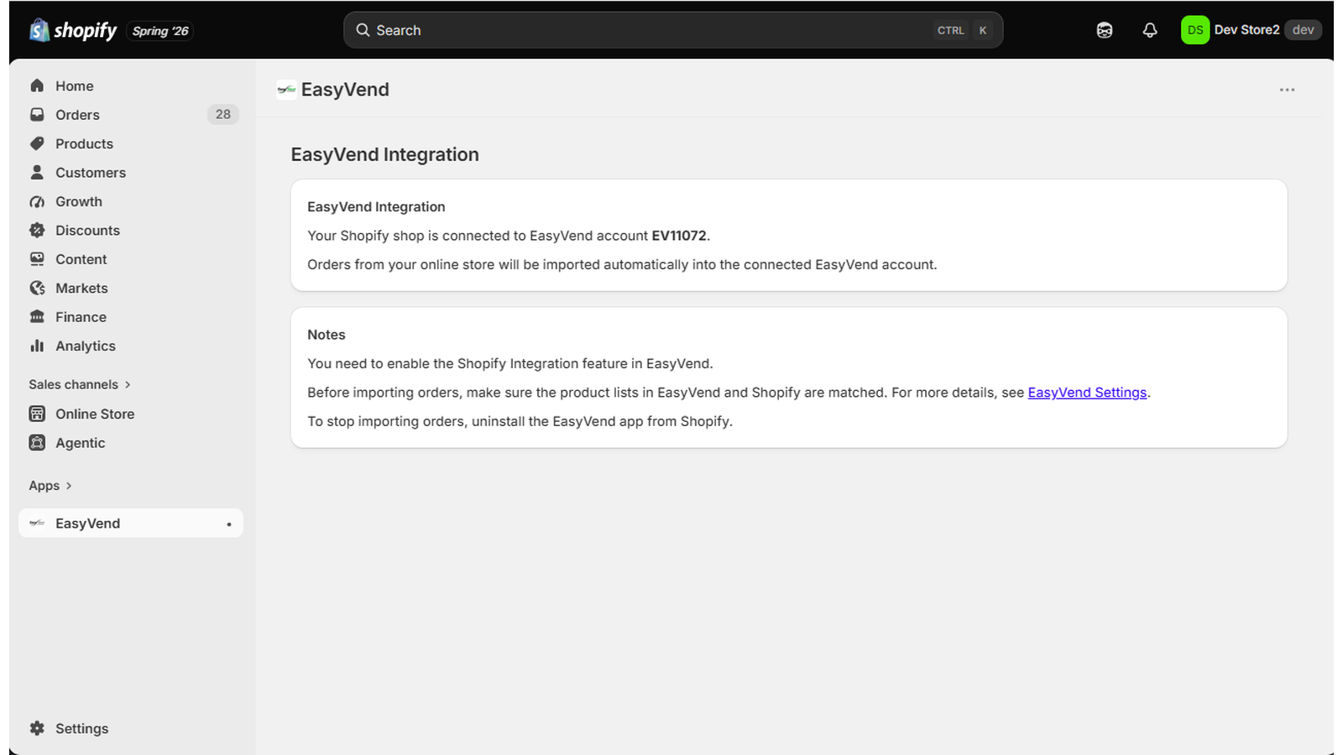Click the Settings gear icon

tap(37, 728)
